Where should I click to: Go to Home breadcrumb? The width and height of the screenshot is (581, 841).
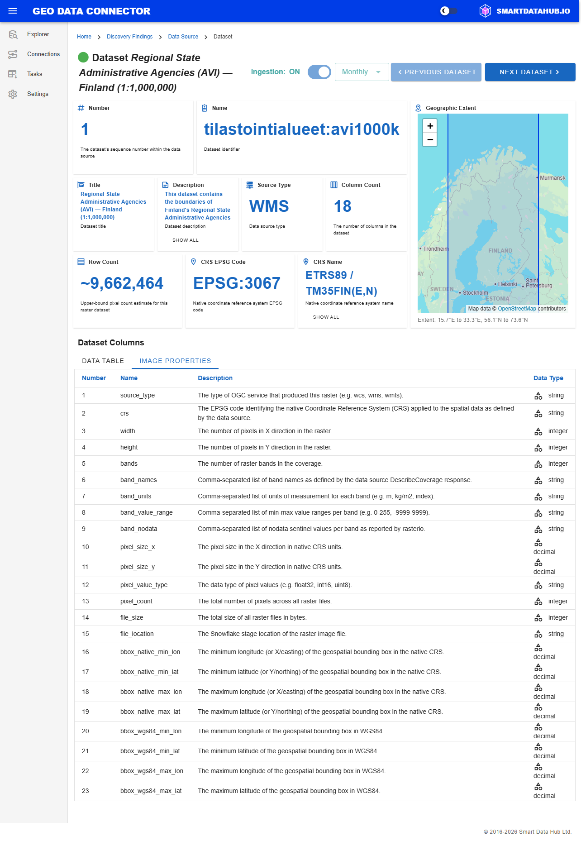[84, 37]
